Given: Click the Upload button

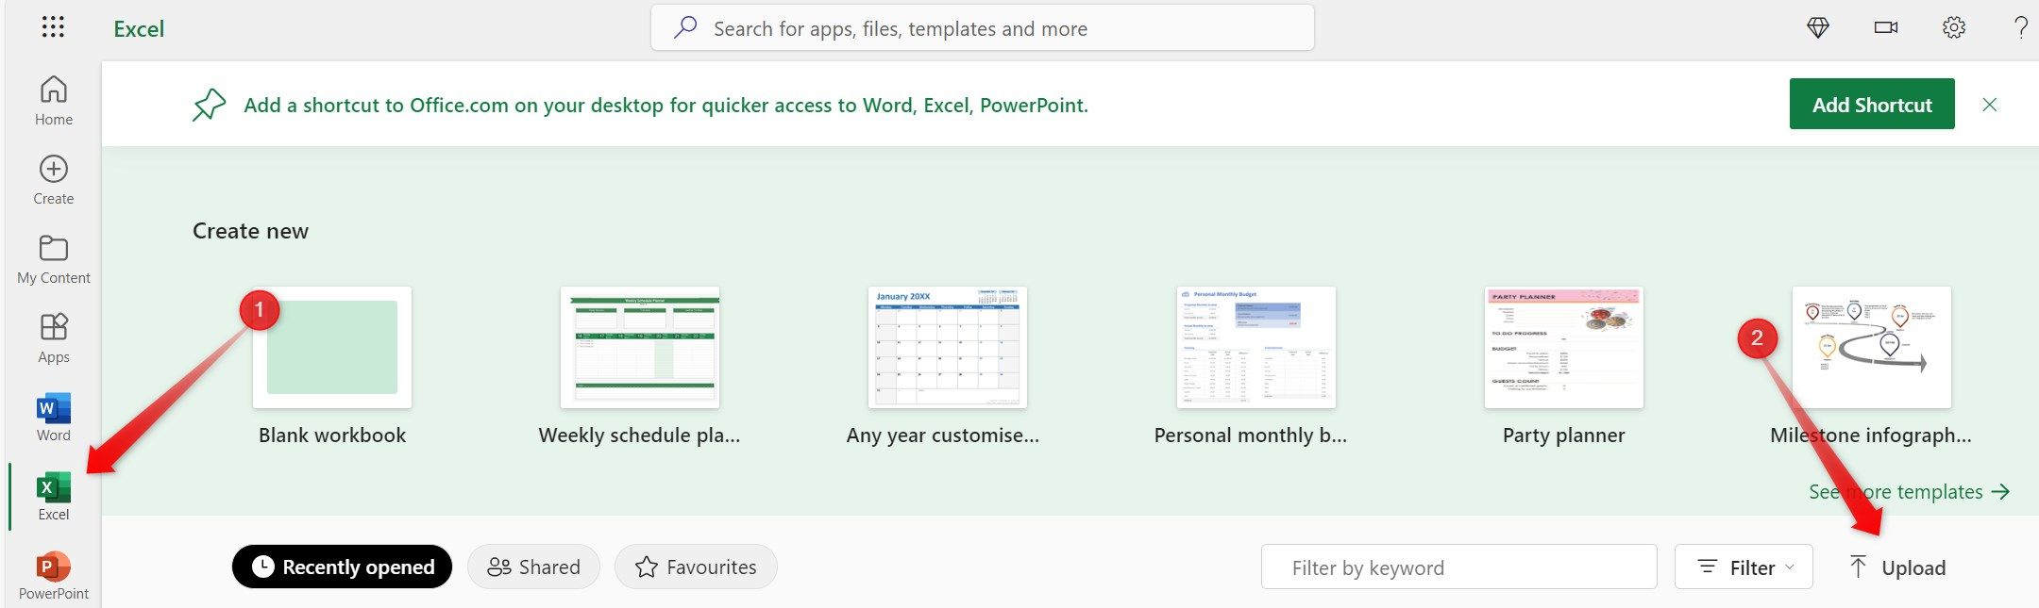Looking at the screenshot, I should [1897, 567].
